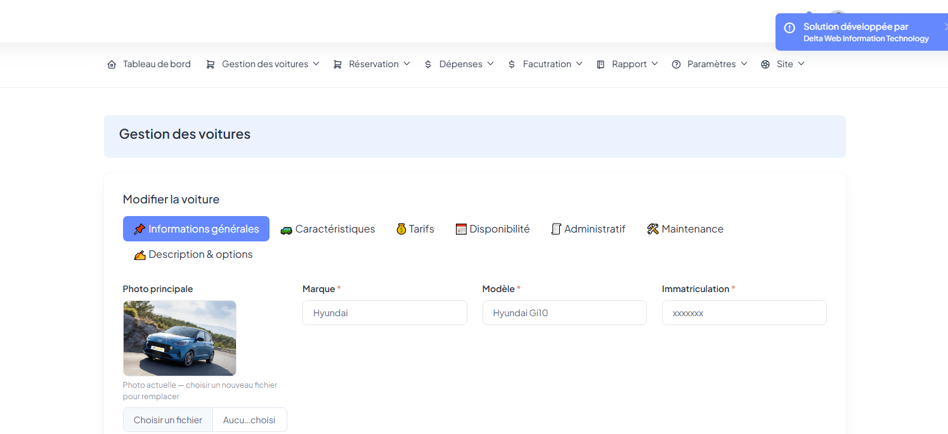Click the Immatriculation input field

744,313
